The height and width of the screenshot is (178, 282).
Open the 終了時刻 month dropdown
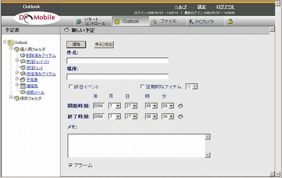[115, 117]
